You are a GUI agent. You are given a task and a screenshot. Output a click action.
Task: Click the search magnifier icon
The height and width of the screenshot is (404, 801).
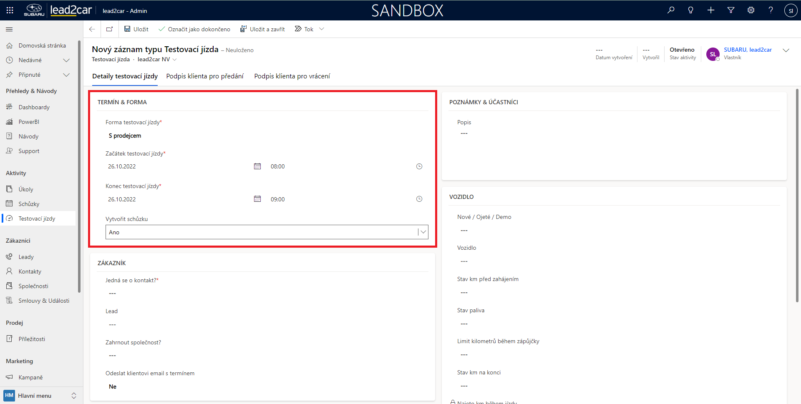tap(671, 10)
